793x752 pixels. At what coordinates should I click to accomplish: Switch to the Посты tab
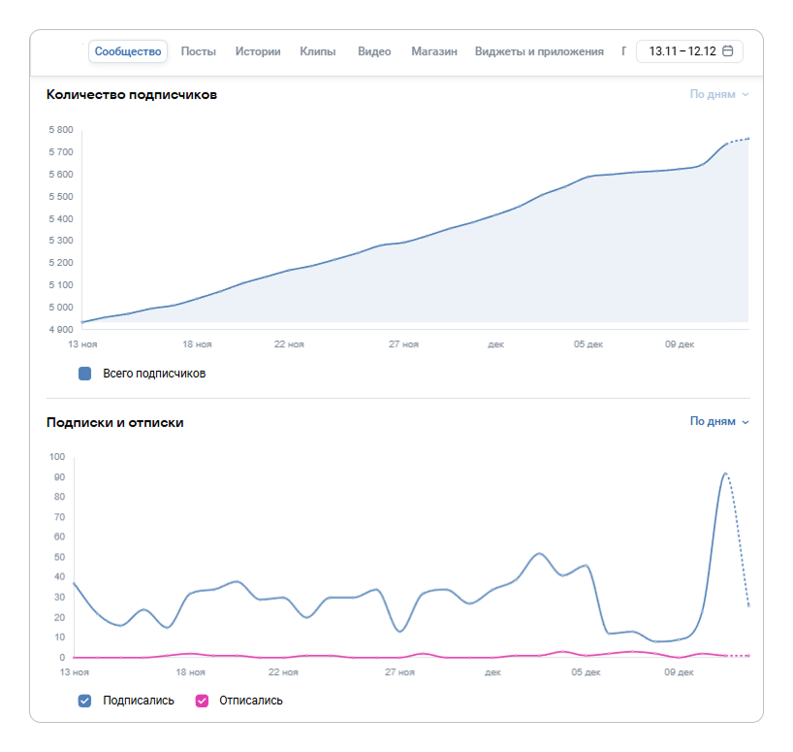(x=199, y=51)
